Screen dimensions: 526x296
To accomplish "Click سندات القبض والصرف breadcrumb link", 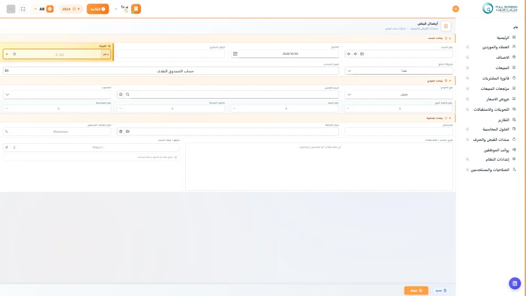I will point(424,29).
